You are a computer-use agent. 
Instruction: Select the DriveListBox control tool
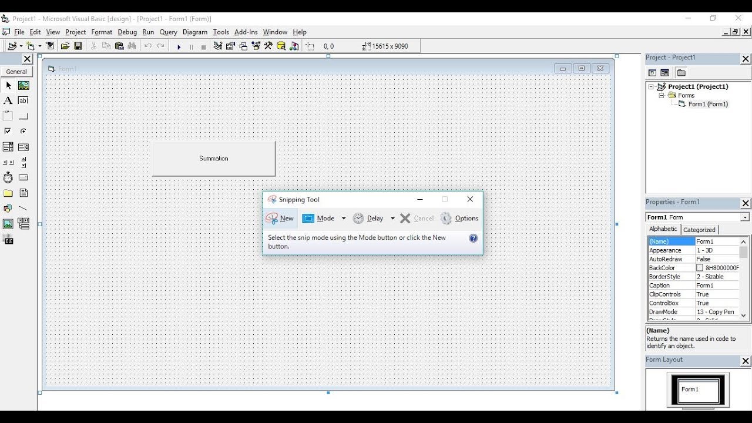[23, 177]
